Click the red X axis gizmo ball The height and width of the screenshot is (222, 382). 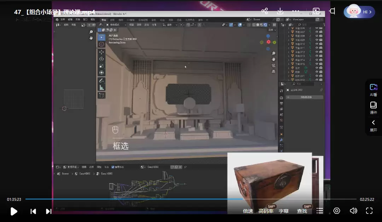click(268, 42)
